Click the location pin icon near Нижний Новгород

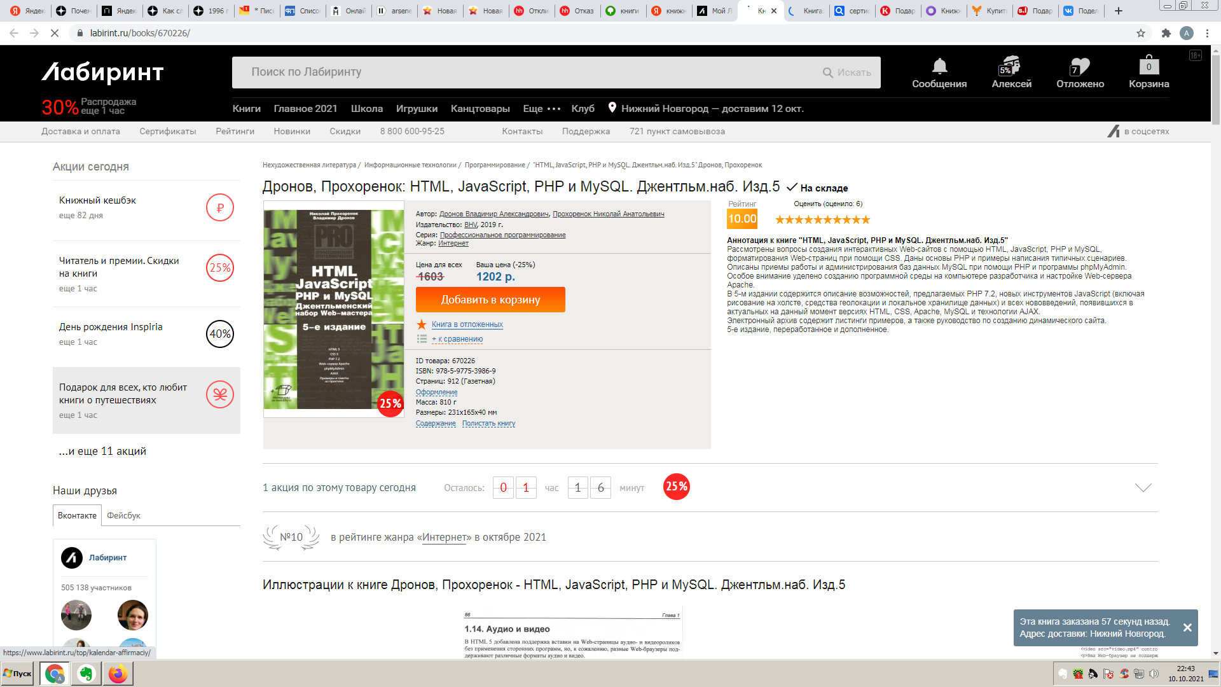(612, 108)
